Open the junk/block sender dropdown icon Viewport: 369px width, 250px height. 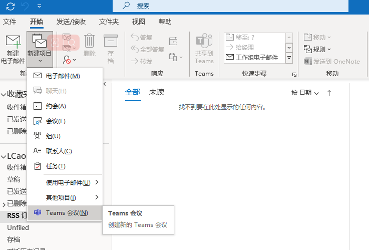coord(69,60)
